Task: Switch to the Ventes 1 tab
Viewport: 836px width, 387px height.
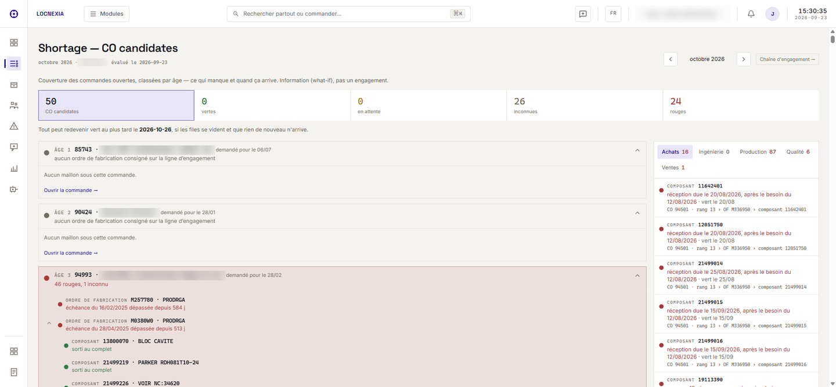Action: [673, 168]
